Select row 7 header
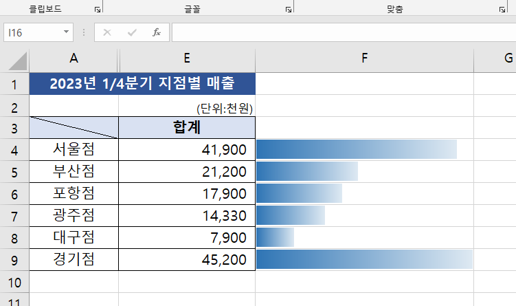The image size is (516, 306). click(x=14, y=216)
